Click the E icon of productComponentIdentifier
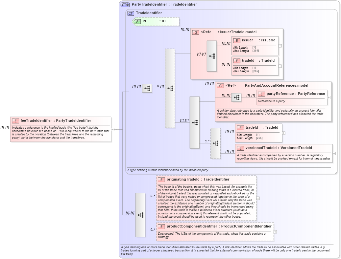The width and height of the screenshot is (341, 259). coord(161,227)
